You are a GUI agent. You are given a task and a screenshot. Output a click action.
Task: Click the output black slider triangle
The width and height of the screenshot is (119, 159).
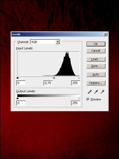pos(17,98)
